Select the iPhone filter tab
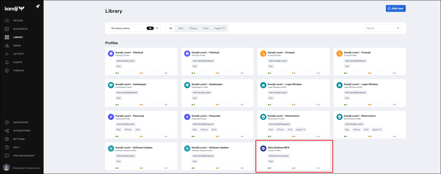The width and height of the screenshot is (441, 174). click(x=193, y=28)
